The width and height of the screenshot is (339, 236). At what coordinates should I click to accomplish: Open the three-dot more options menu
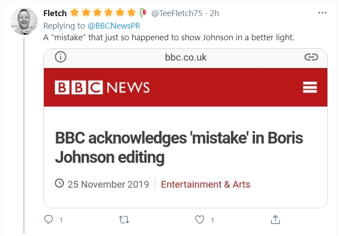pos(322,13)
